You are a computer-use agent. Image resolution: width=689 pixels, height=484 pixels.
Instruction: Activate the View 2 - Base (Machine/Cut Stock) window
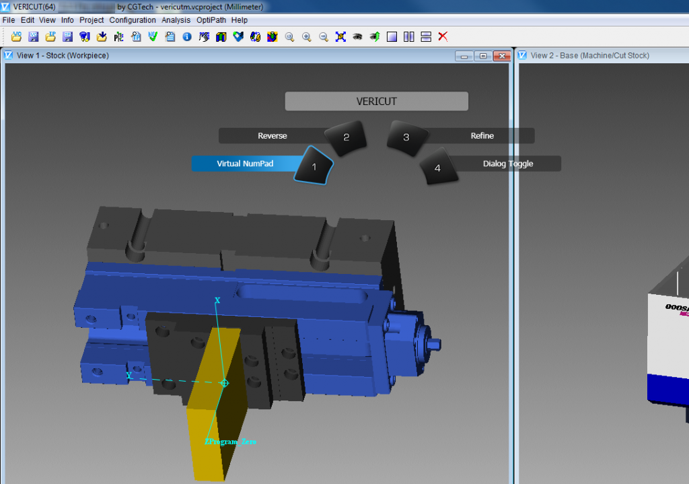(x=589, y=55)
